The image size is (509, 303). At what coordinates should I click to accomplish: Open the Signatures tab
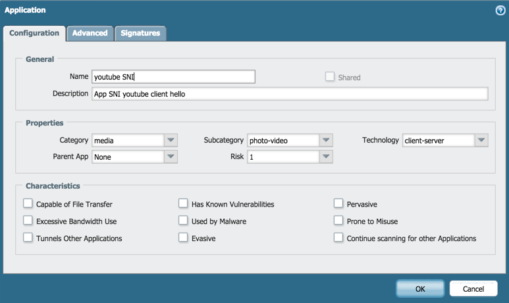coord(140,33)
